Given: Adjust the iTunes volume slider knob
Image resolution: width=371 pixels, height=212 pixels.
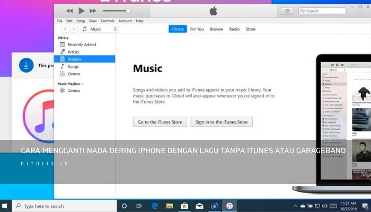Looking at the screenshot, I should click(128, 11).
